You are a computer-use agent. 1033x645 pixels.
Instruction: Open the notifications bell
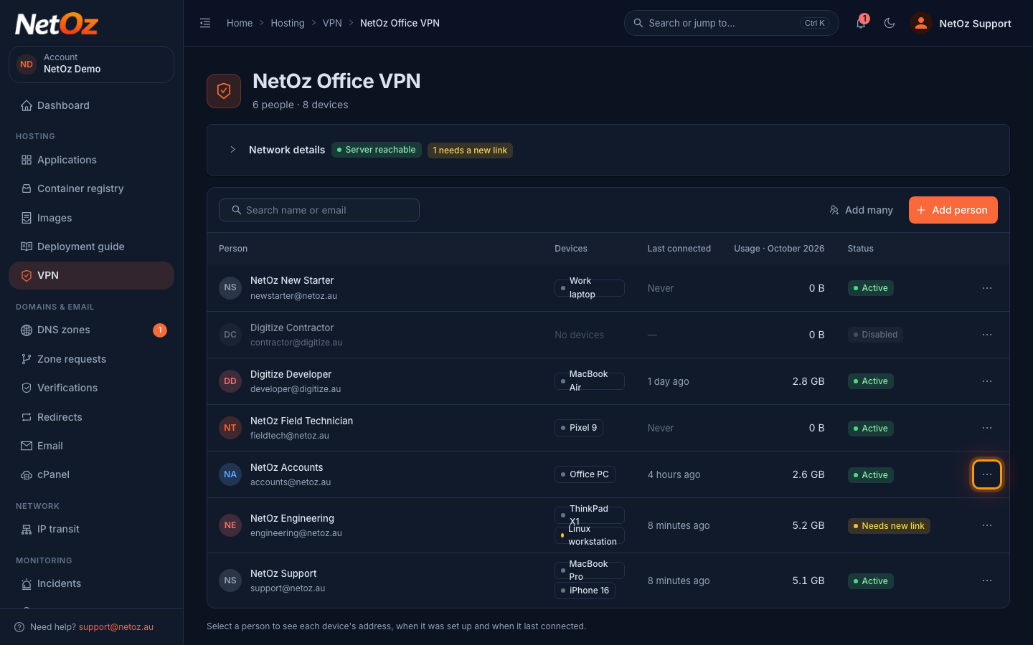(861, 23)
